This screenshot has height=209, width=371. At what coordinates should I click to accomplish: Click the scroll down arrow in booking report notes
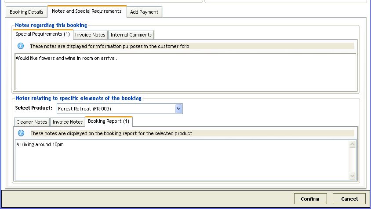coord(352,176)
